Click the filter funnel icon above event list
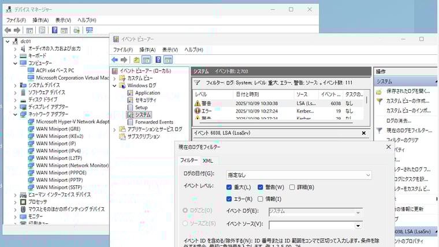 coord(196,83)
